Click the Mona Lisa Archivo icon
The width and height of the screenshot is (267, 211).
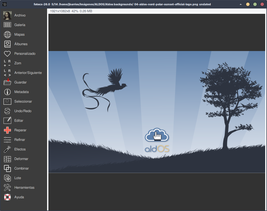pos(7,15)
